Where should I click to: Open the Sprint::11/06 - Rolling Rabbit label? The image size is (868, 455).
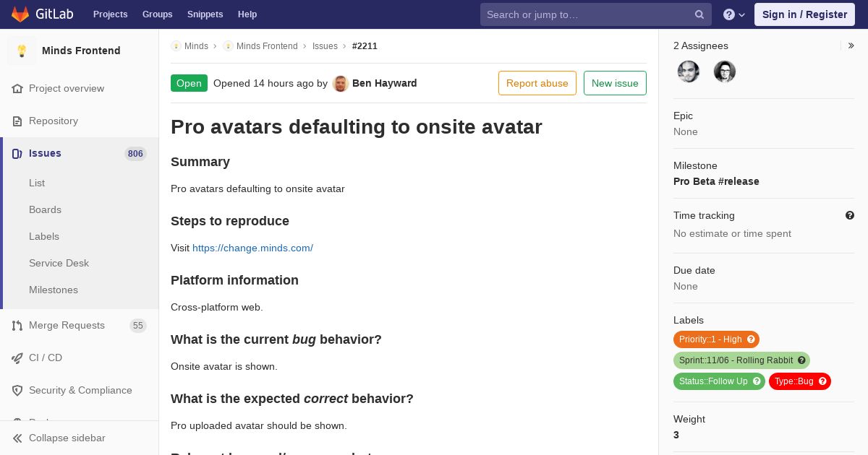pos(736,360)
